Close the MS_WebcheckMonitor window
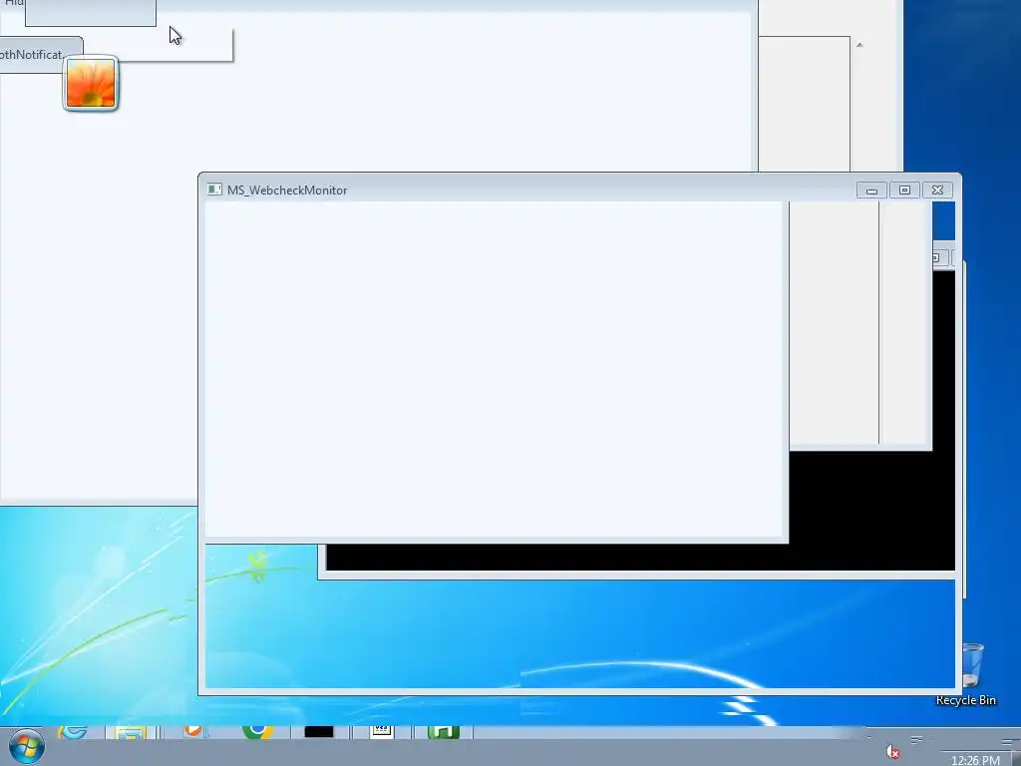1021x766 pixels. pos(937,191)
